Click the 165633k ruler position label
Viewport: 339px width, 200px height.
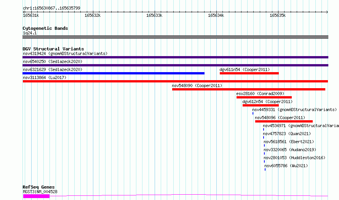tap(154, 15)
